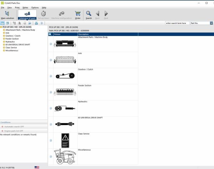Open the Axle picture thumbnail
The image size is (214, 169).
(x=65, y=60)
